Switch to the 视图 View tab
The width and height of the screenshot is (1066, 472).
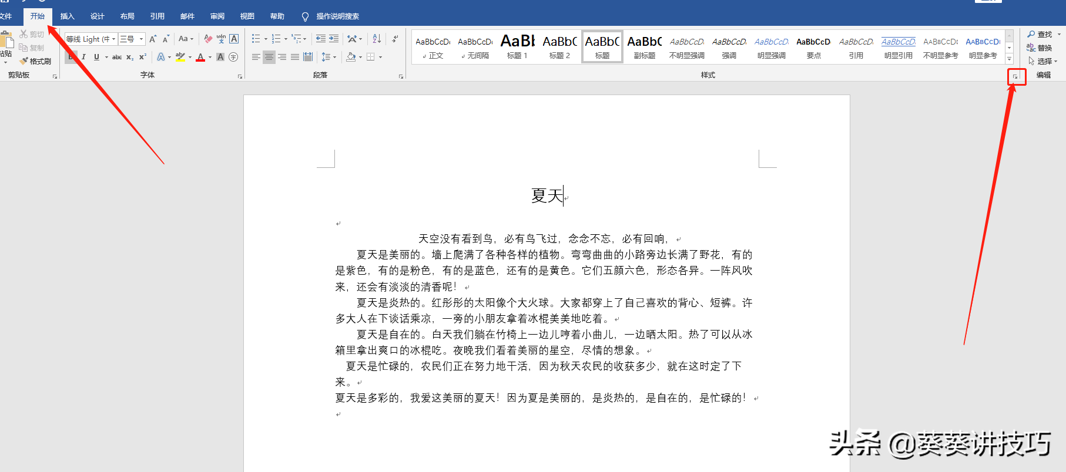point(247,16)
